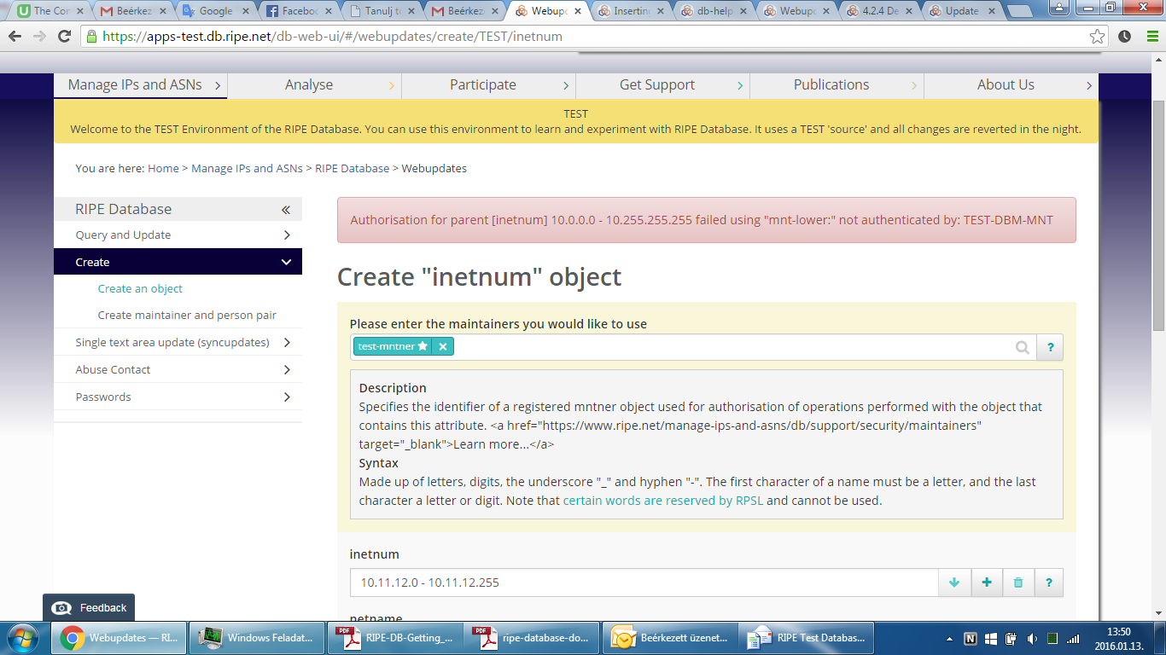Show hidden tray icons arrow

[x=950, y=638]
